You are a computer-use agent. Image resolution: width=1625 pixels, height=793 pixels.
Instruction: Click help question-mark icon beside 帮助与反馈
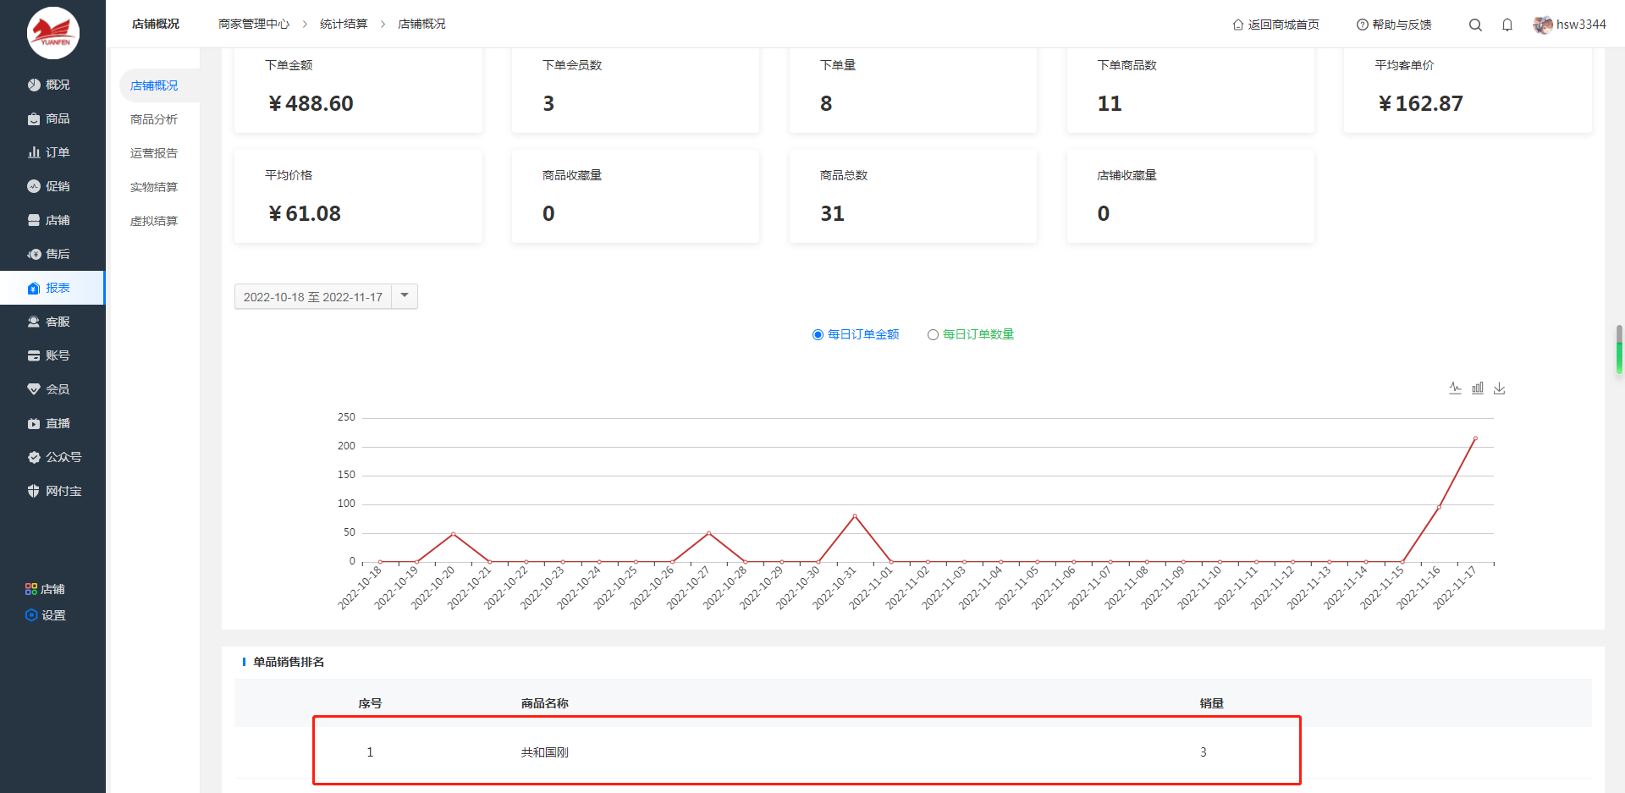coord(1363,25)
